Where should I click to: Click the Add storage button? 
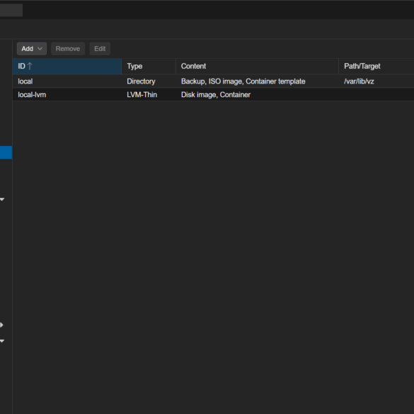(x=32, y=49)
